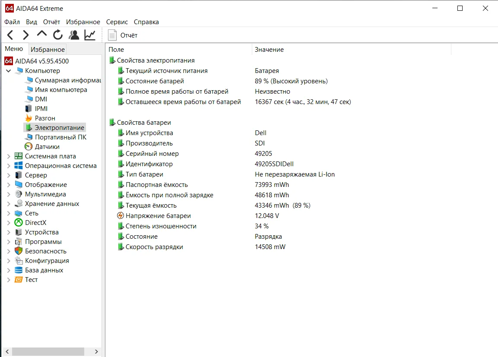This screenshot has width=498, height=357.
Task: Click the Конфигурация icon in tree
Action: pyautogui.click(x=19, y=261)
